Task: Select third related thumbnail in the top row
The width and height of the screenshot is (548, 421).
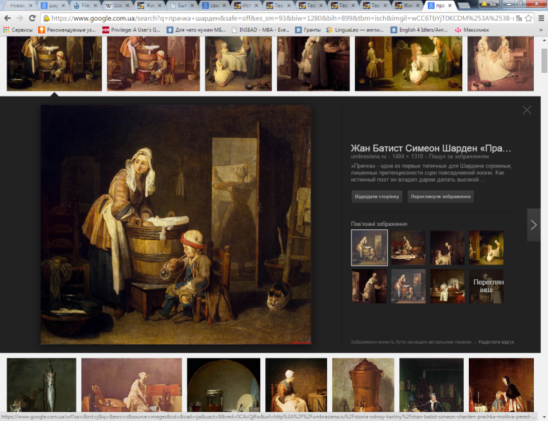Action: tap(448, 248)
